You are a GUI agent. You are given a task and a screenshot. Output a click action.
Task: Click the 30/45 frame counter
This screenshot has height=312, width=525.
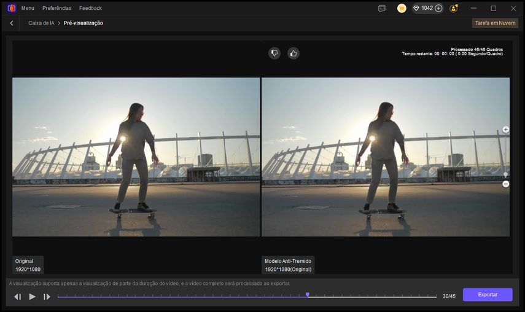pyautogui.click(x=449, y=296)
